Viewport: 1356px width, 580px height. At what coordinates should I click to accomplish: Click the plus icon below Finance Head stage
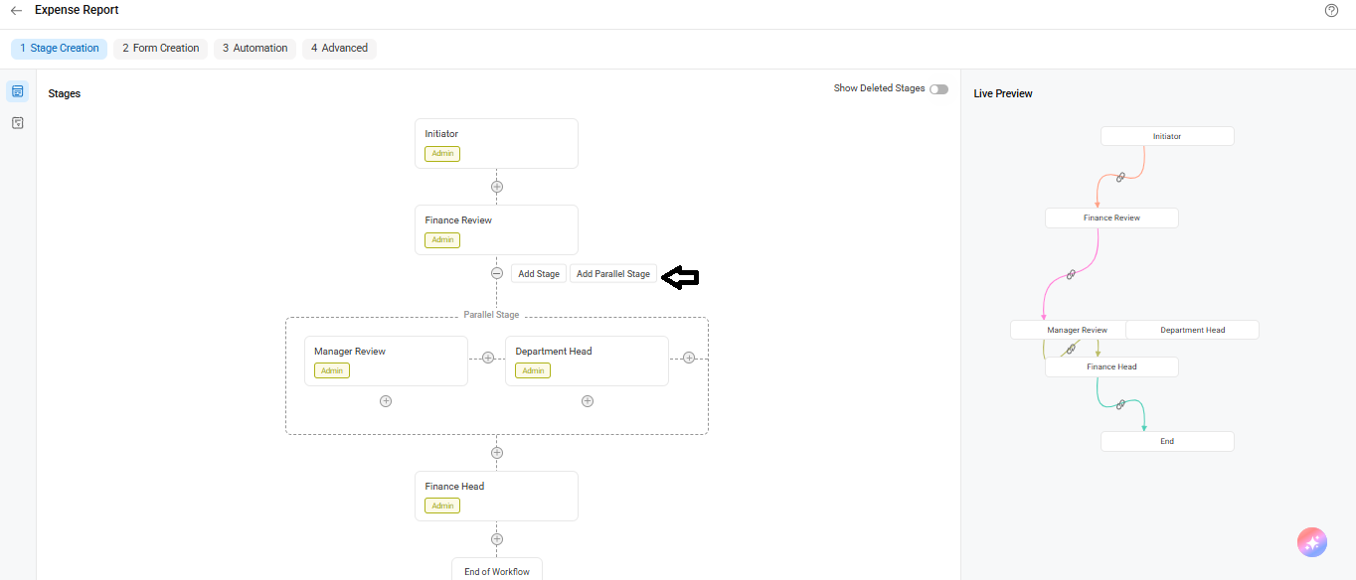click(497, 539)
